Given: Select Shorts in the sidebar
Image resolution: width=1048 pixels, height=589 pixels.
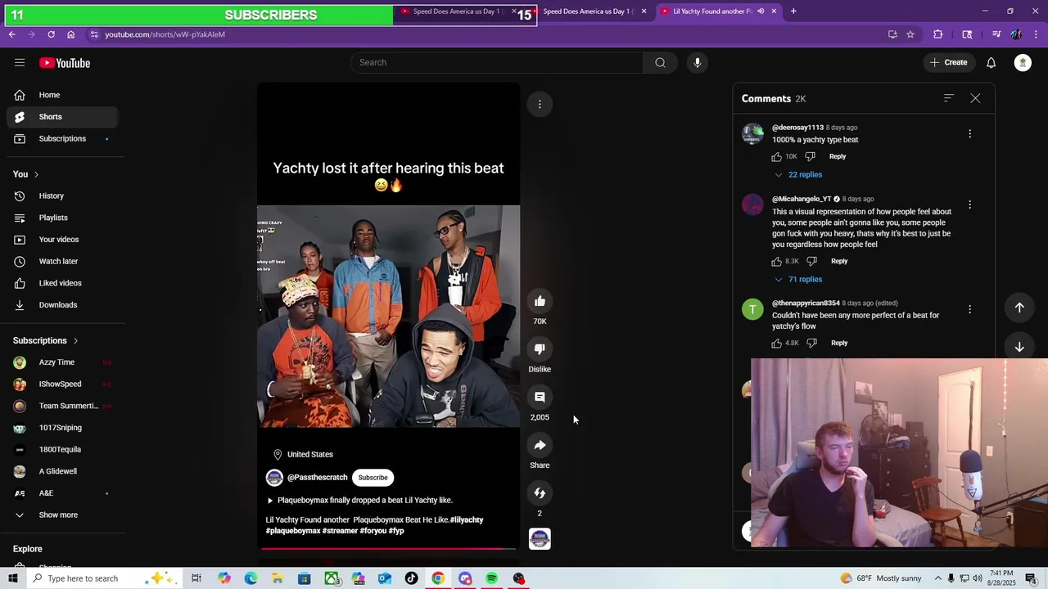Looking at the screenshot, I should pos(62,117).
